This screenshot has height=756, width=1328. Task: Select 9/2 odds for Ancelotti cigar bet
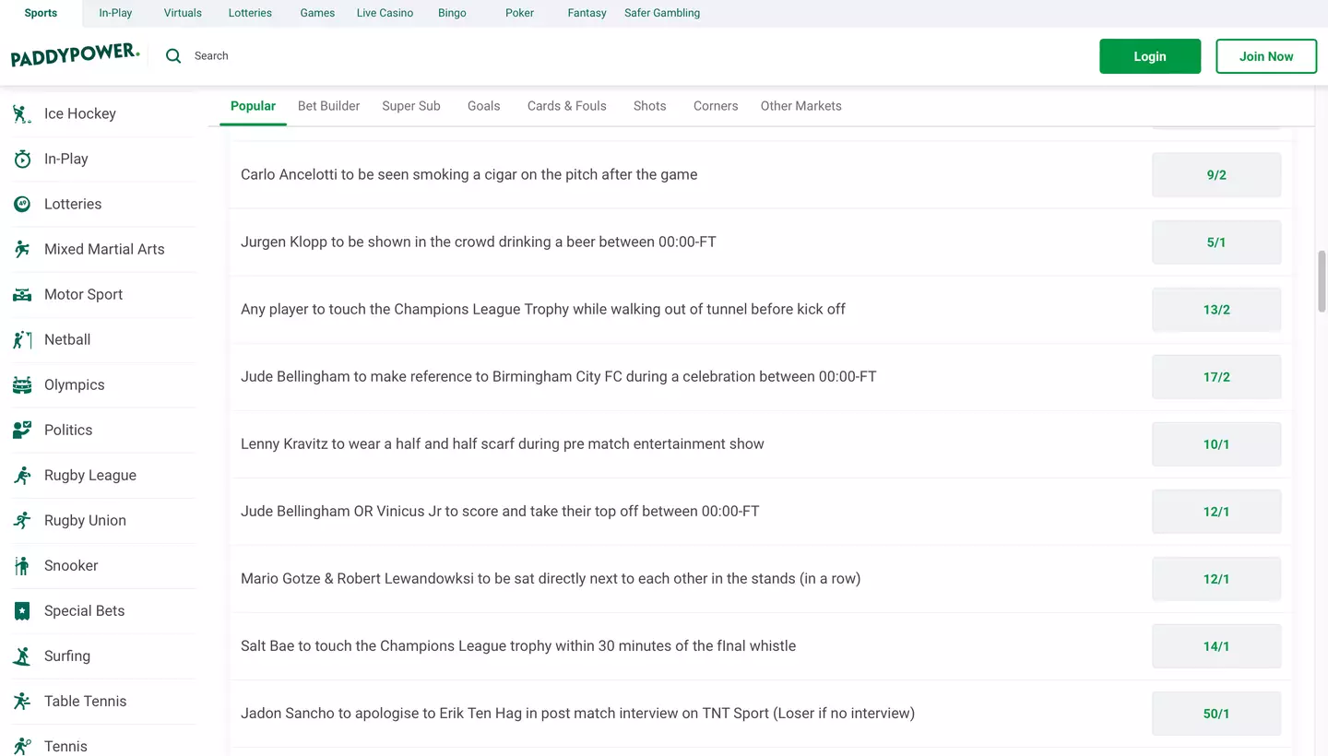click(x=1215, y=175)
